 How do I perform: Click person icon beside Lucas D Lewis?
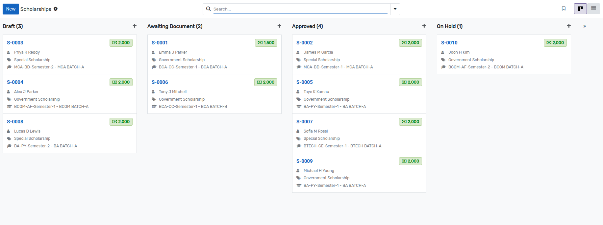pyautogui.click(x=9, y=131)
